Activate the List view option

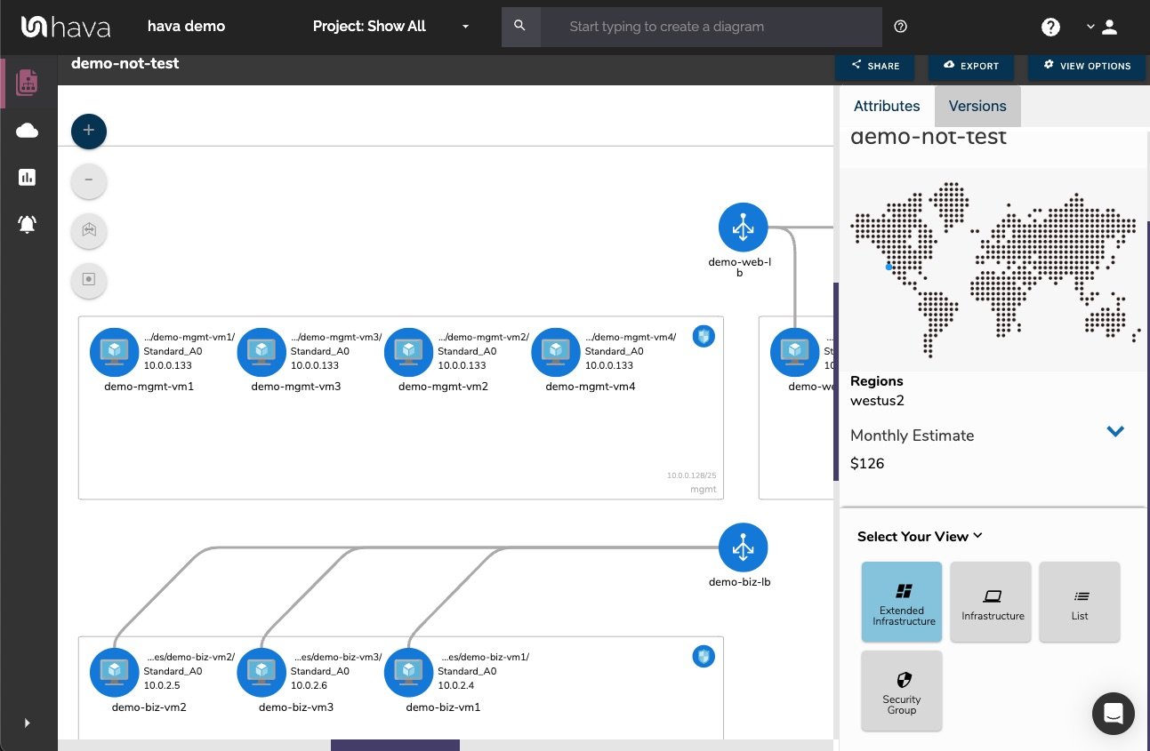[1079, 602]
